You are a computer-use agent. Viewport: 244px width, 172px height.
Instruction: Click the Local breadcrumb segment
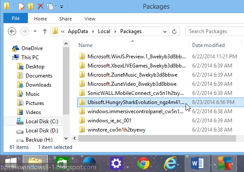104,31
